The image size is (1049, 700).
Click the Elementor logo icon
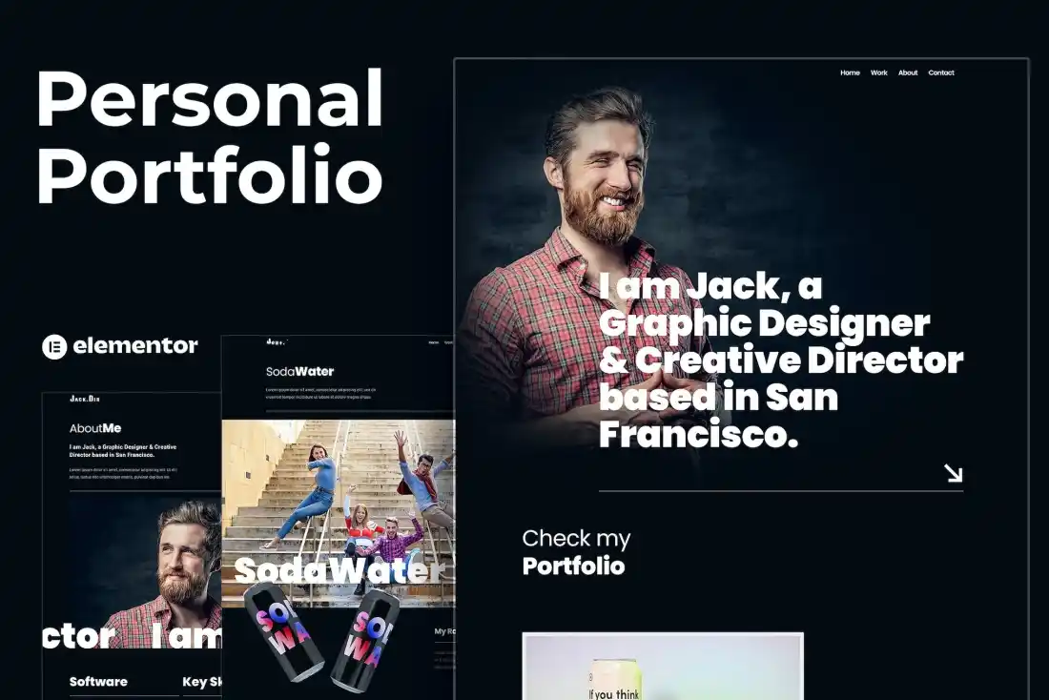[x=54, y=346]
